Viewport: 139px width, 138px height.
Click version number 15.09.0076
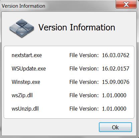116,82
